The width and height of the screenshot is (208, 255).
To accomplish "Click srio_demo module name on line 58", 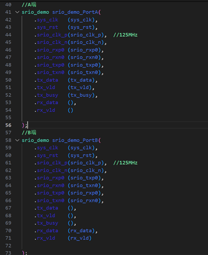I will tap(35, 140).
